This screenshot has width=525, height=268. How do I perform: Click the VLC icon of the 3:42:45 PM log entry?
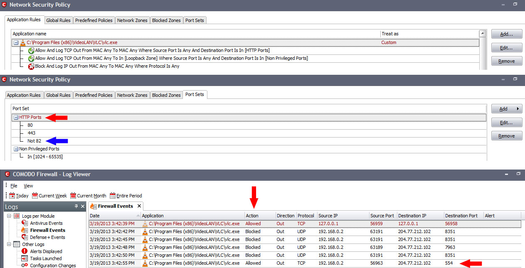coord(145,239)
